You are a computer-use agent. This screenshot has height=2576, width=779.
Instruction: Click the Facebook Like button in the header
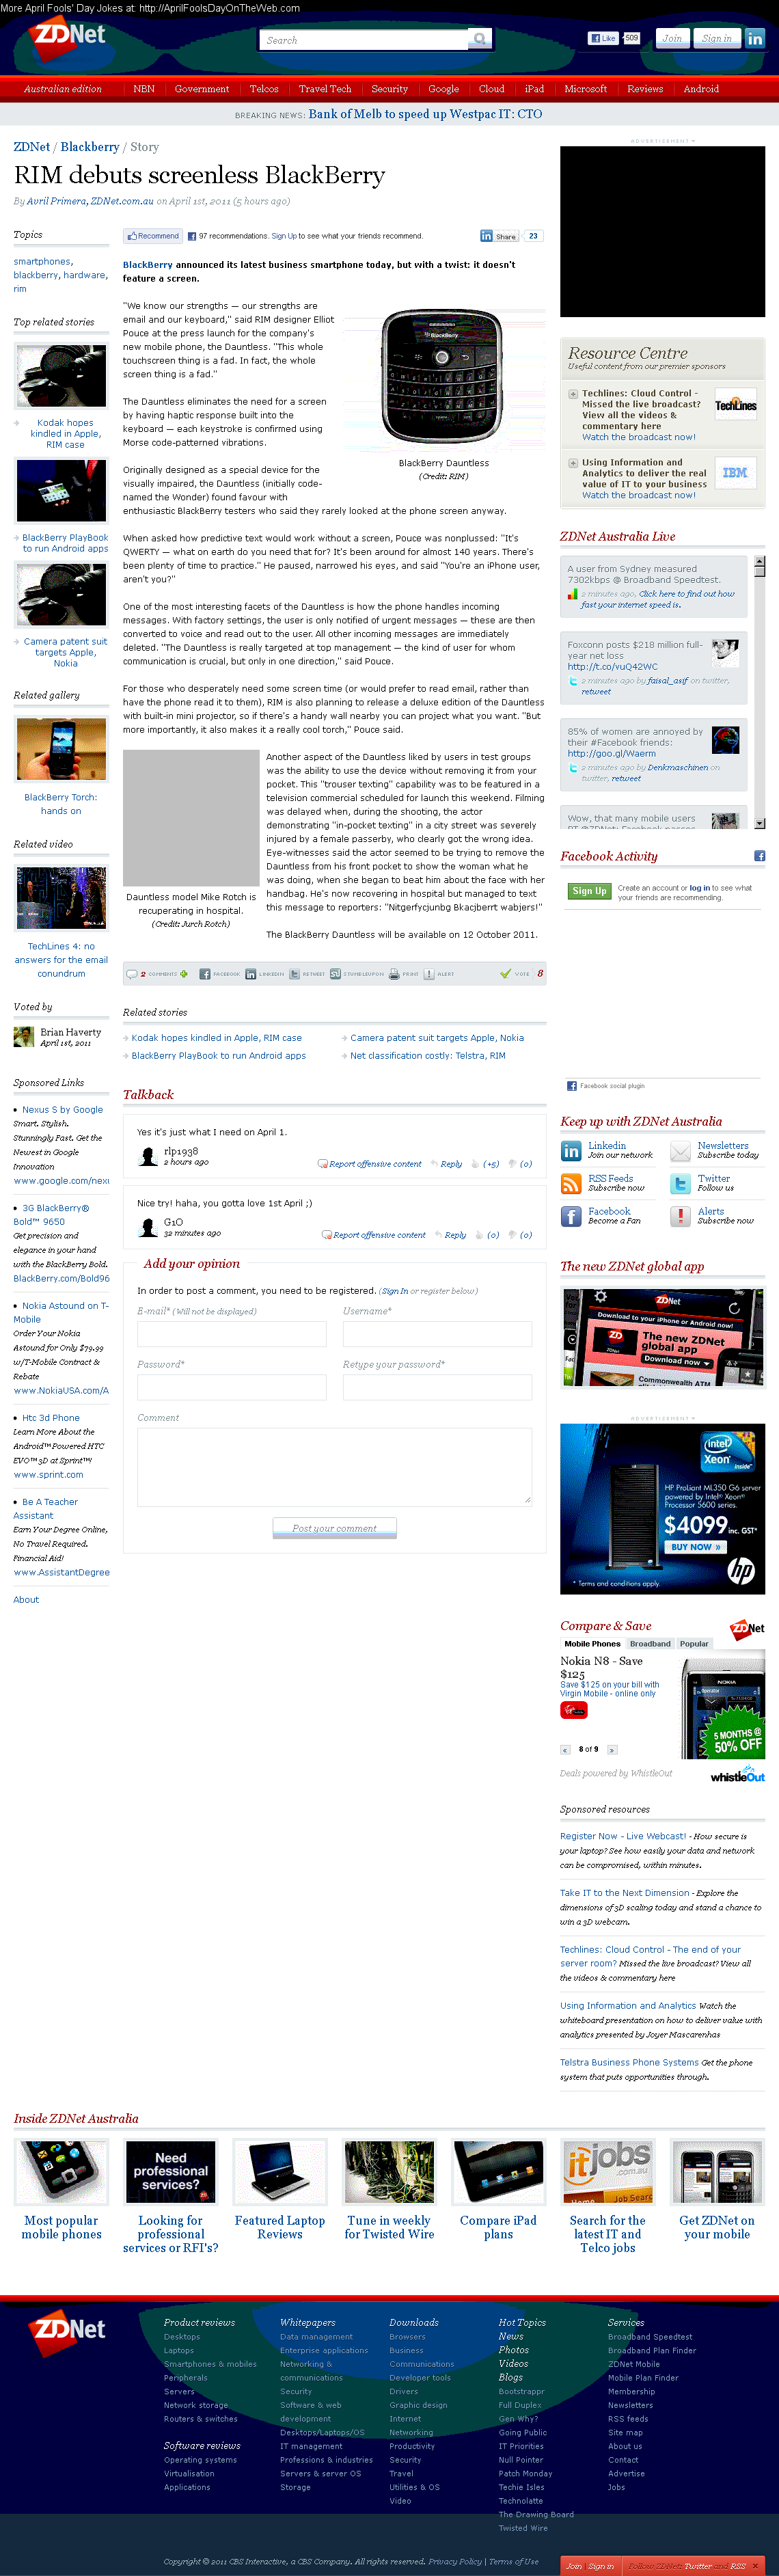pyautogui.click(x=603, y=38)
